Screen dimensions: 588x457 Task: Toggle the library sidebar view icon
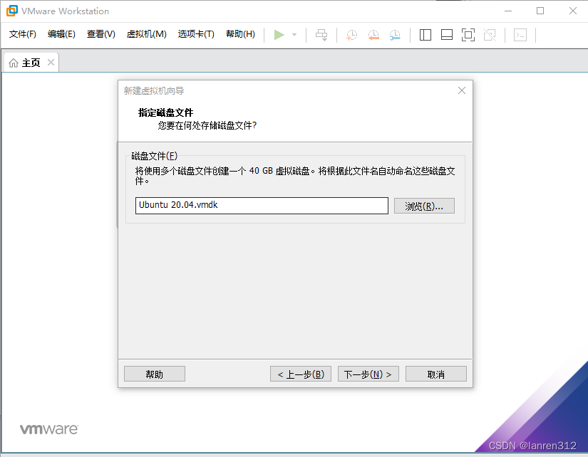(x=425, y=34)
